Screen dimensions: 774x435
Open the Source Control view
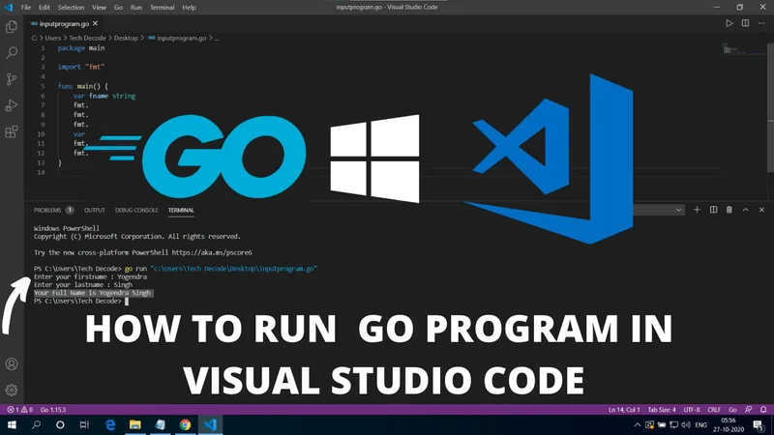(x=12, y=79)
